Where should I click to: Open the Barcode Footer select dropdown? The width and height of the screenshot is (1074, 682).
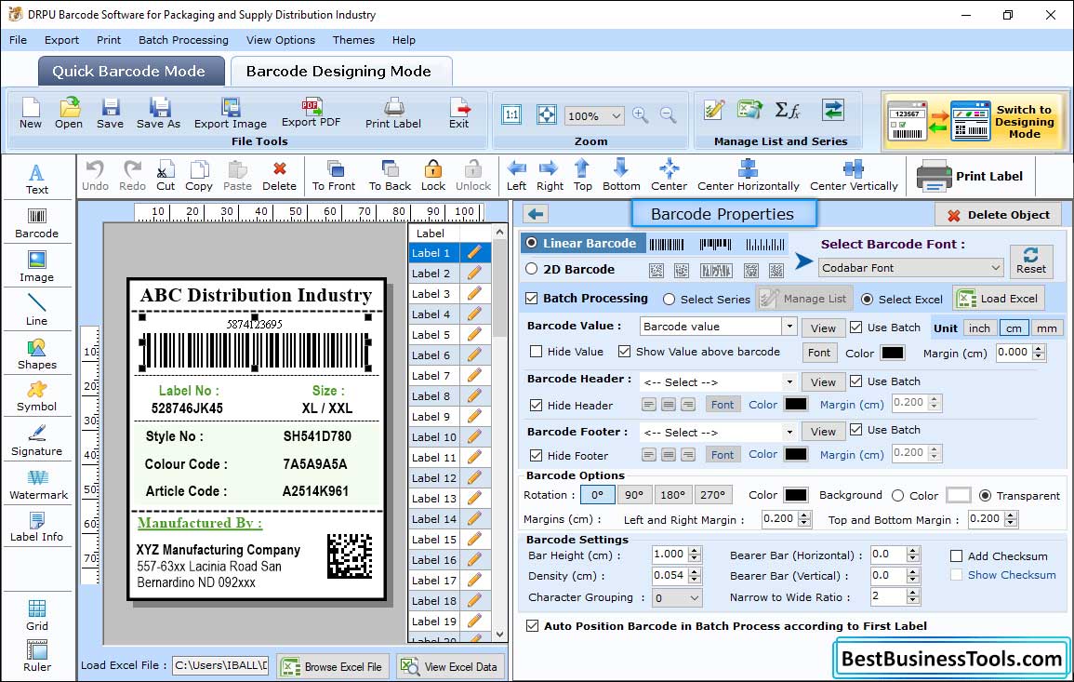(x=789, y=432)
